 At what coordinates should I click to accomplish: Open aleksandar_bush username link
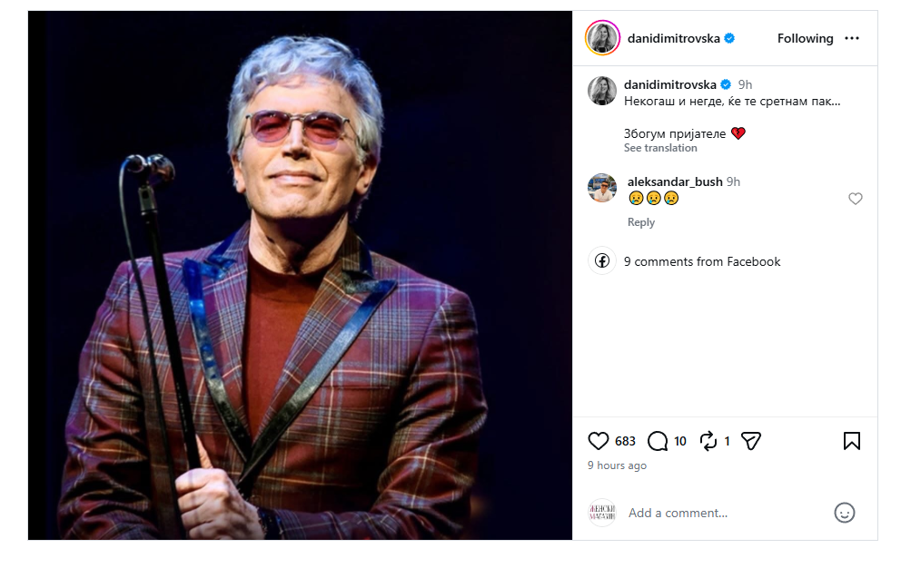[675, 181]
